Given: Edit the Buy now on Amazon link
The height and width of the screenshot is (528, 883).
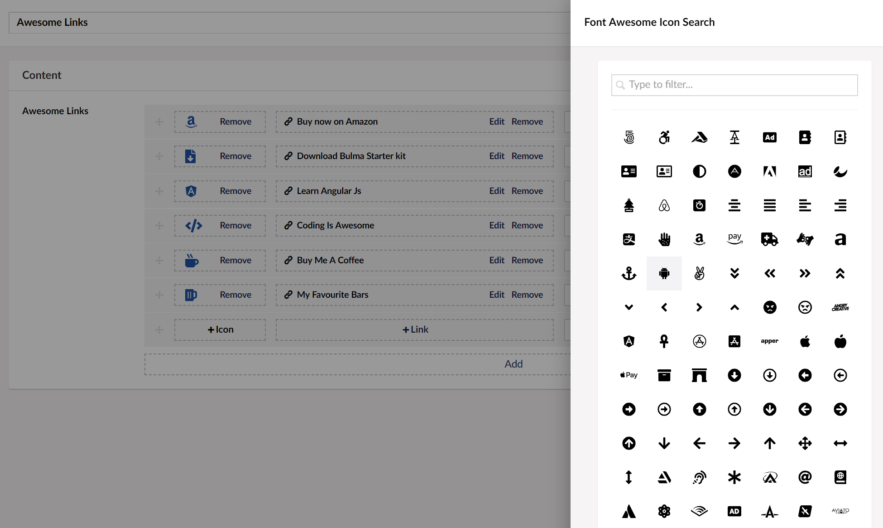Looking at the screenshot, I should point(496,121).
